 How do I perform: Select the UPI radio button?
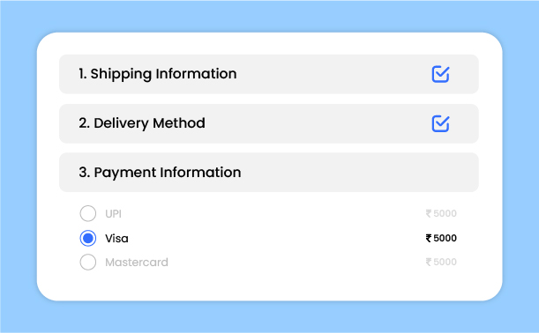click(x=88, y=213)
